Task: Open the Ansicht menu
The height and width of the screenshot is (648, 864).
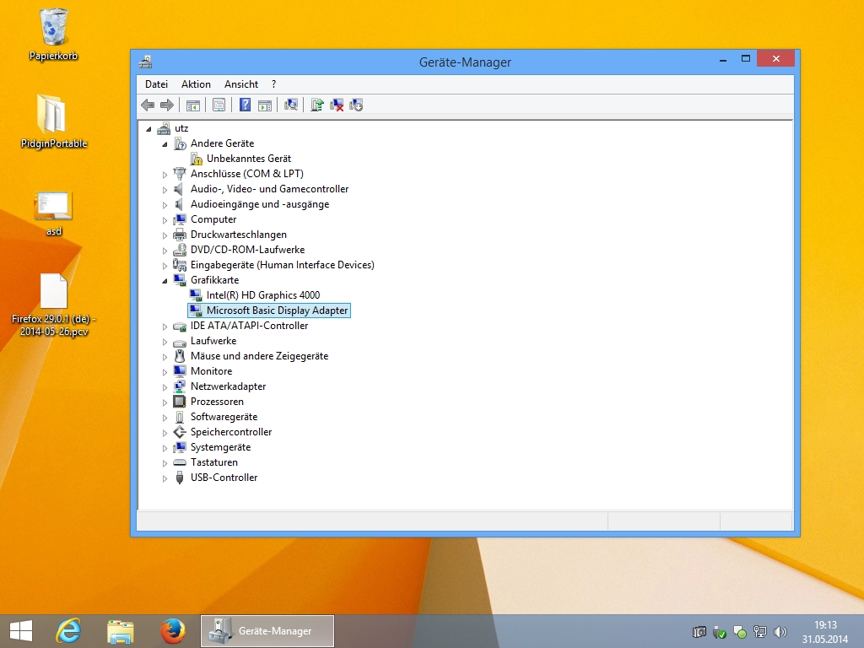Action: [240, 84]
